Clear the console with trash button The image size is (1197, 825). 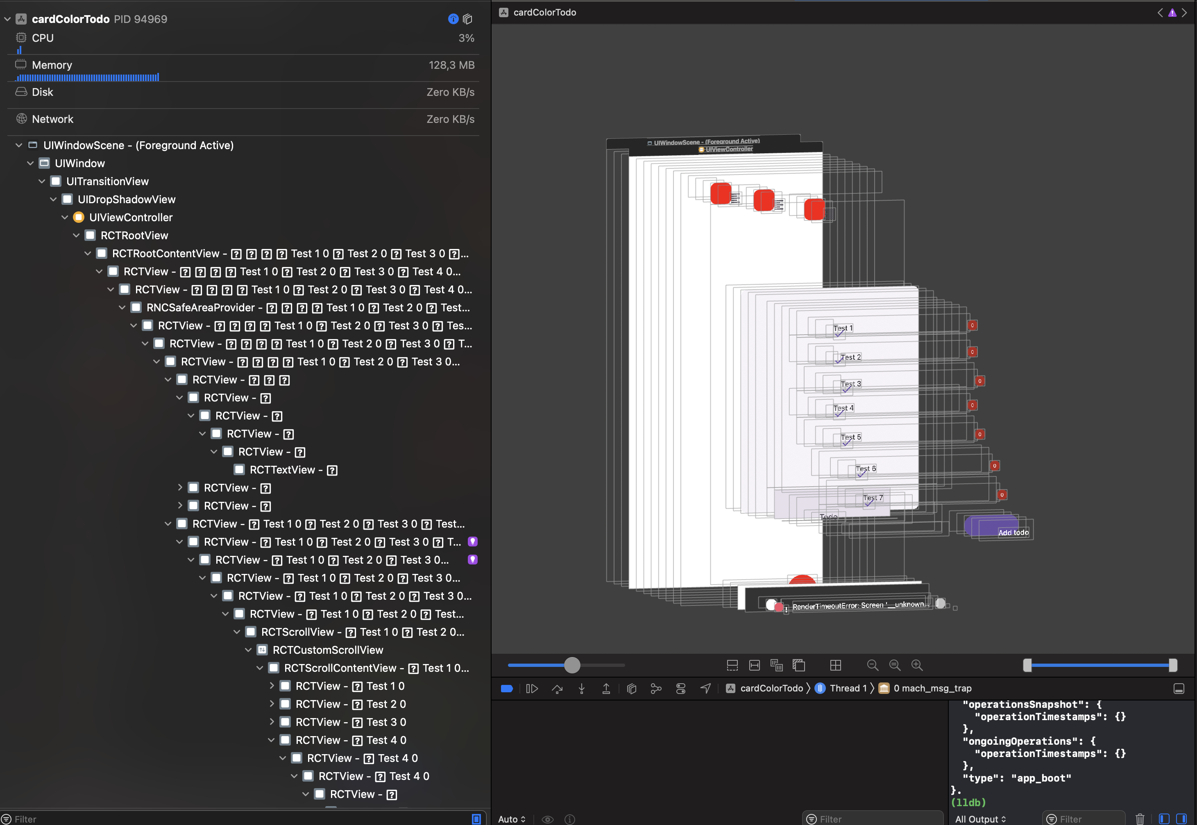[1140, 819]
